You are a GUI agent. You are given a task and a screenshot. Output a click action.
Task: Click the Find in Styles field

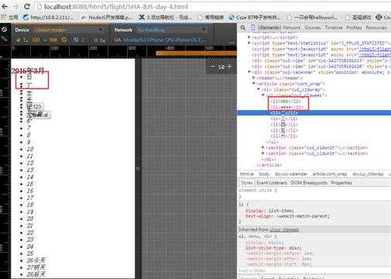314,270
